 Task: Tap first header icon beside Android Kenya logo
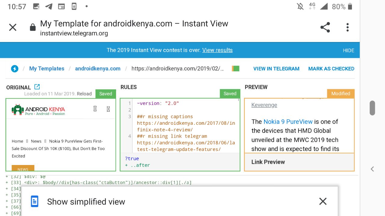pos(95,109)
